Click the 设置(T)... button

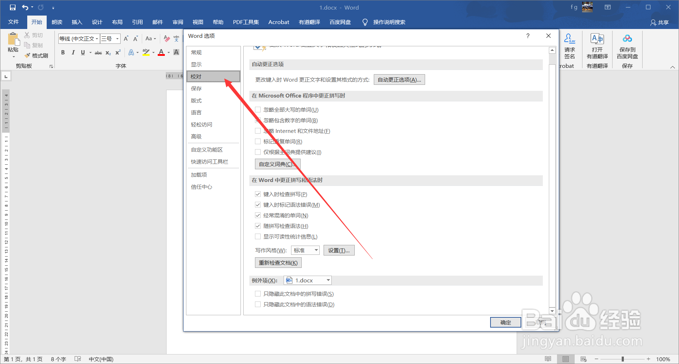[339, 251]
